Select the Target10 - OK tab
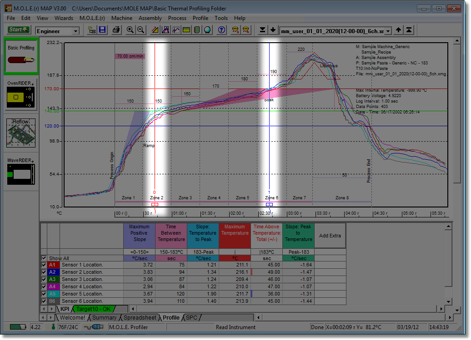The height and width of the screenshot is (340, 471). (x=93, y=309)
